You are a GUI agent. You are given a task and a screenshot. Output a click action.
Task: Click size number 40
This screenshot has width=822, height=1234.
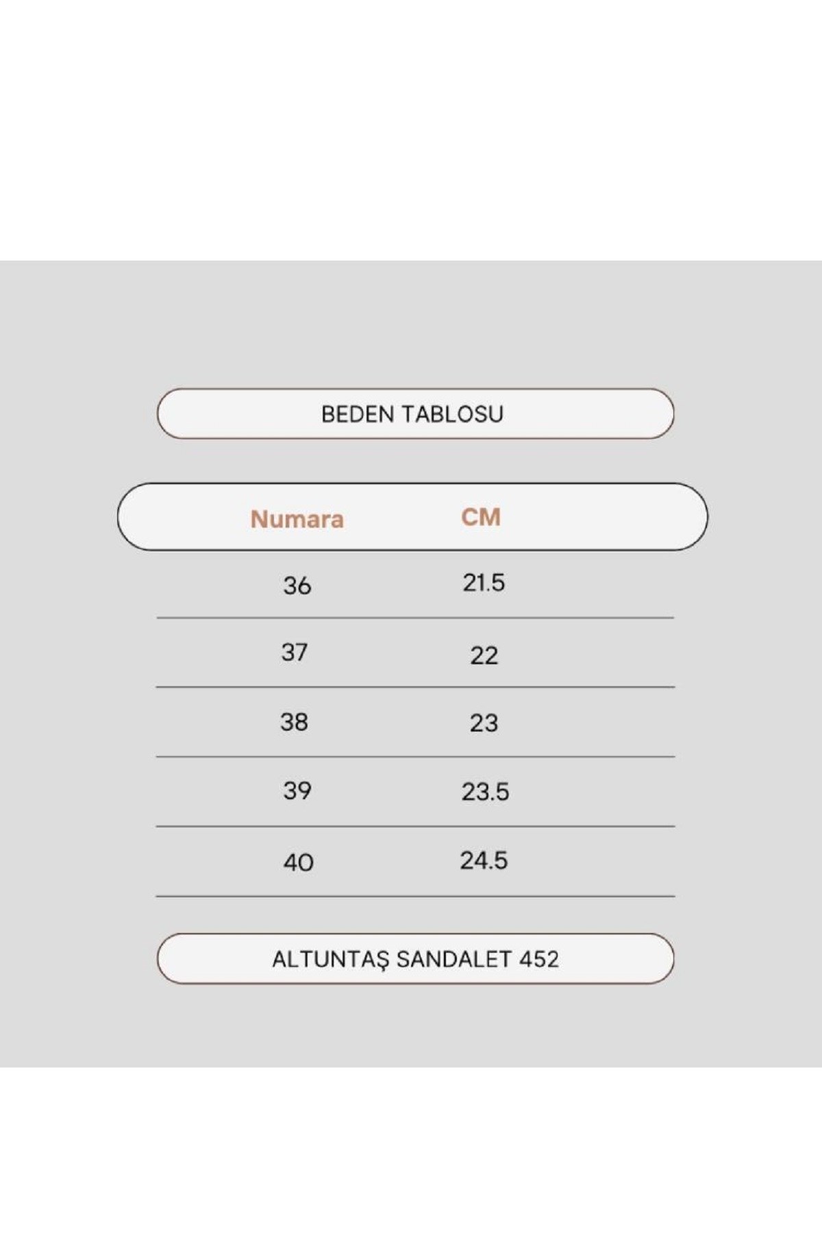tap(298, 862)
